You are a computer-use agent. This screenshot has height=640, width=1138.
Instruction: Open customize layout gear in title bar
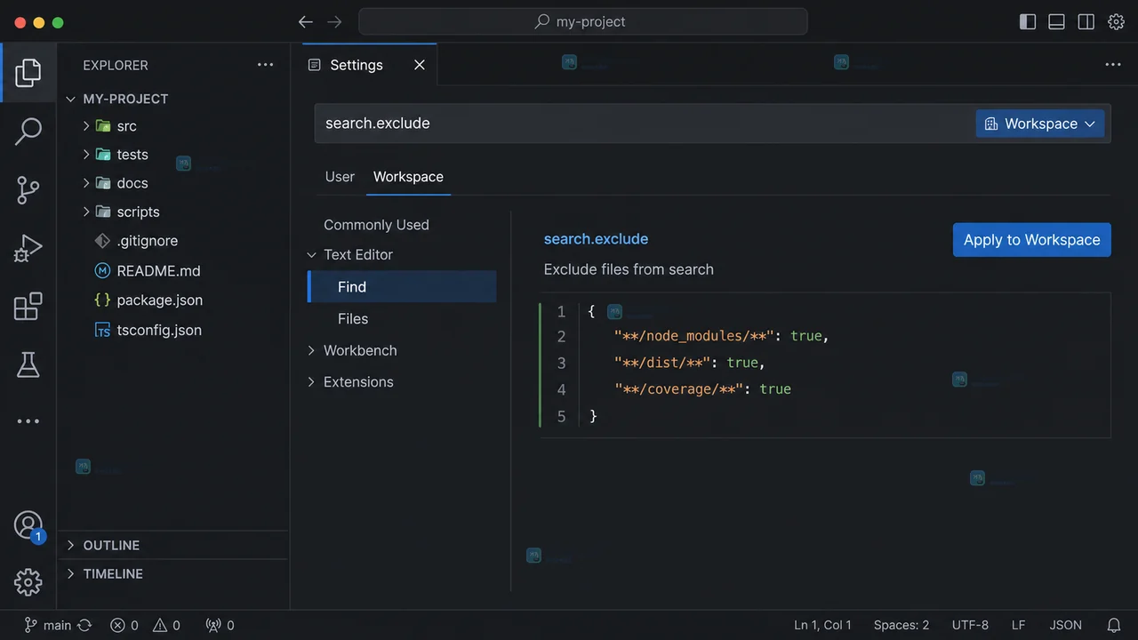click(1117, 21)
